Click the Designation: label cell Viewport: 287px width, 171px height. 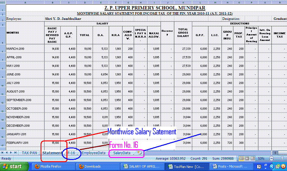coord(231,19)
